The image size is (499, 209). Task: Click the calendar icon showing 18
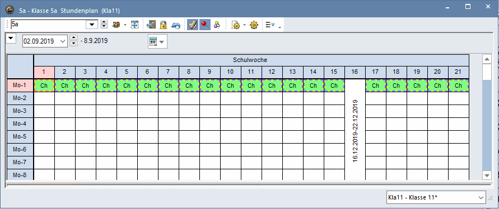pos(153,41)
